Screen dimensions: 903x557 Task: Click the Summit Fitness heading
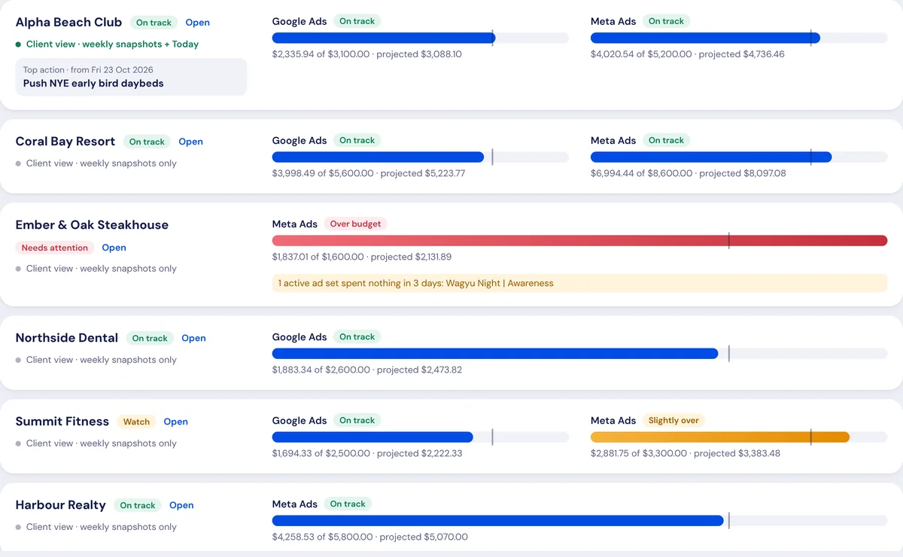tap(62, 422)
